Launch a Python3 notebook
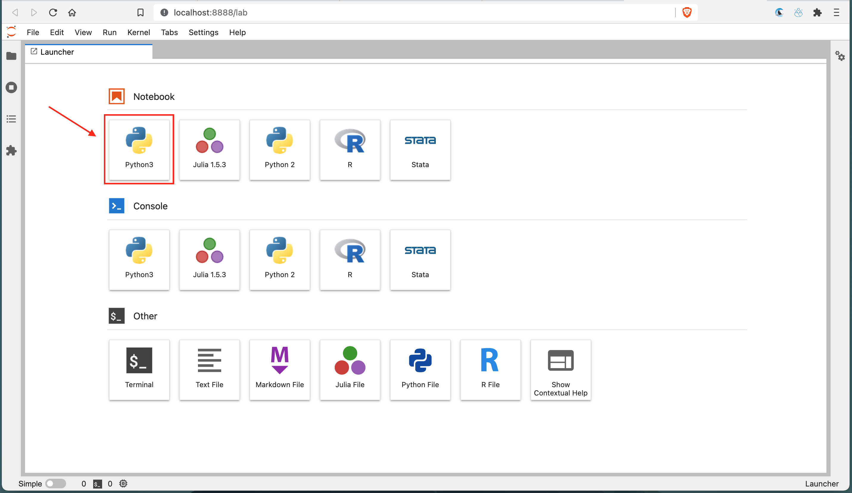The width and height of the screenshot is (852, 493). click(139, 149)
